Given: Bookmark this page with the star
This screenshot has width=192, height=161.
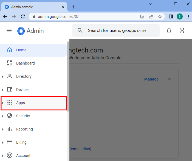Looking at the screenshot, I should pos(160,16).
